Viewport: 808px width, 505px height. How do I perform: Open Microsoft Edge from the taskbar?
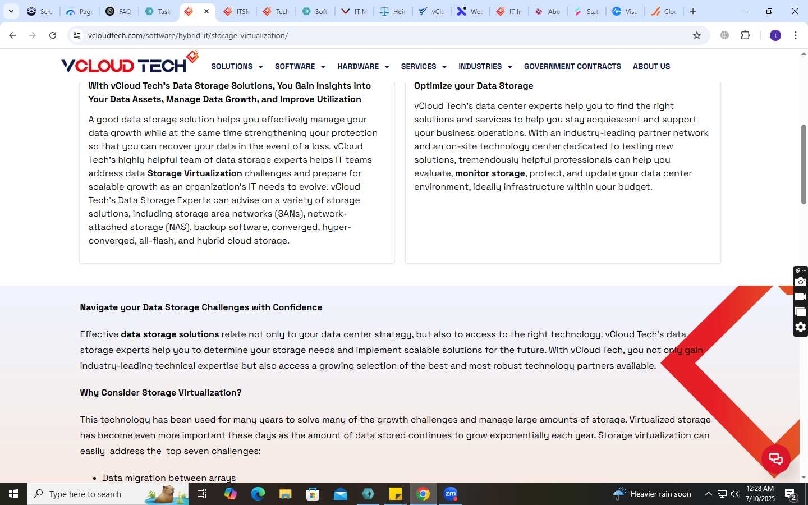click(258, 494)
